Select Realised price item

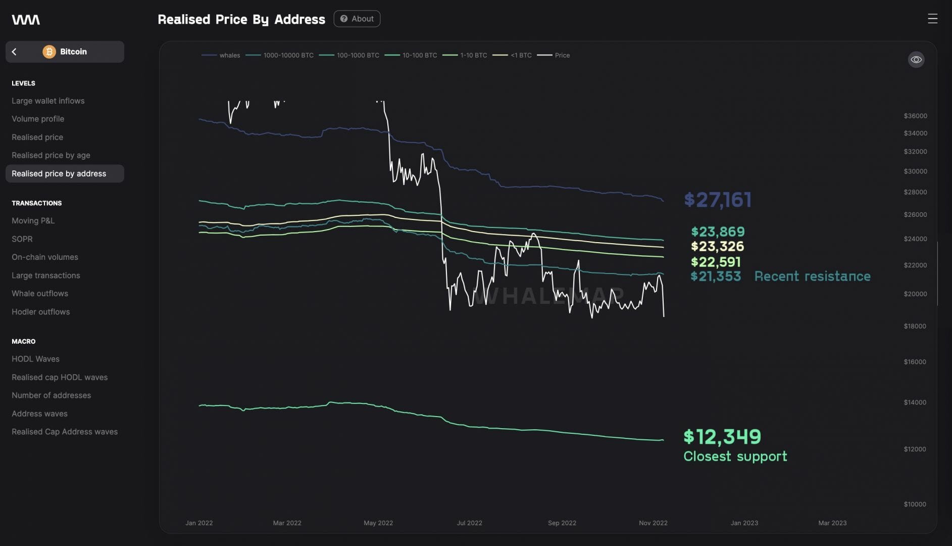pos(37,137)
